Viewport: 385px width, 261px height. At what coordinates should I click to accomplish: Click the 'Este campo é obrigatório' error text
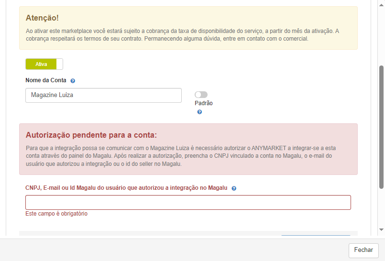click(x=56, y=214)
